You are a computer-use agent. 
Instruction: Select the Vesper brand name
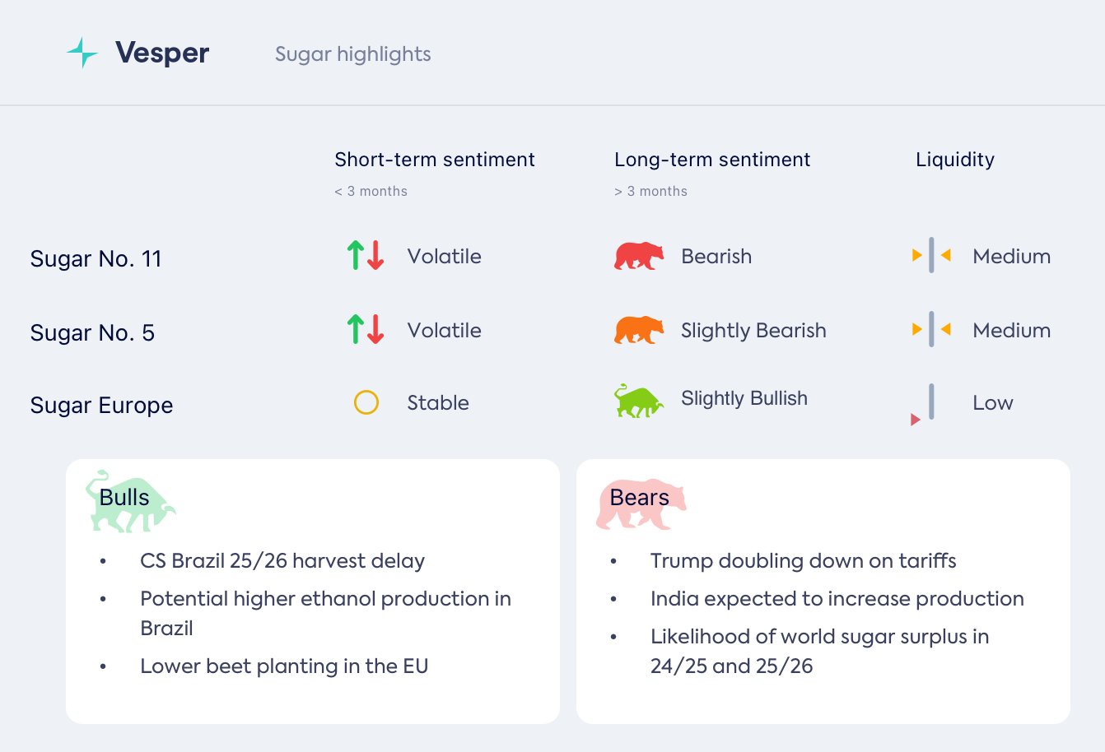click(x=162, y=53)
